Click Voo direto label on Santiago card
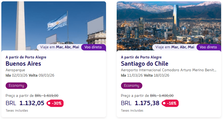 pyautogui.click(x=209, y=47)
